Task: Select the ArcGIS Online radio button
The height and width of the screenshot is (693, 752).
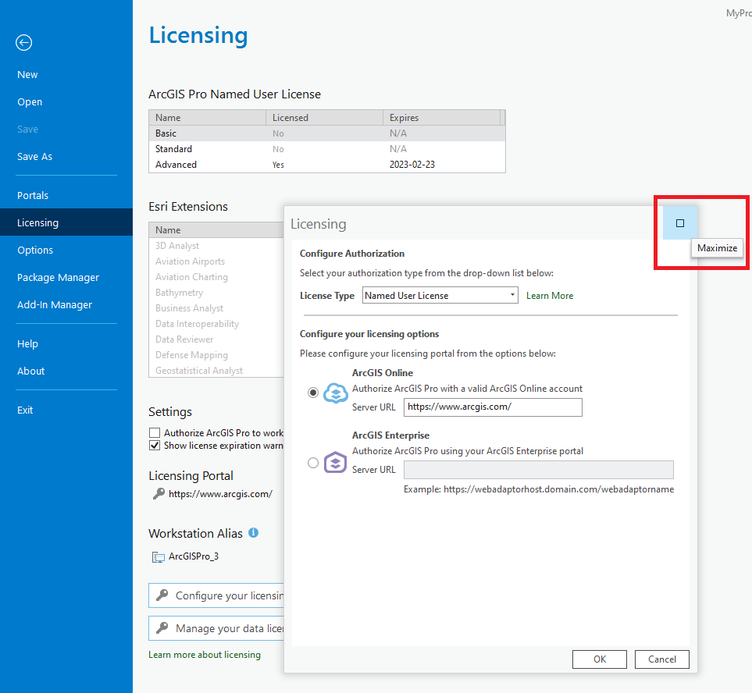Action: pyautogui.click(x=313, y=393)
